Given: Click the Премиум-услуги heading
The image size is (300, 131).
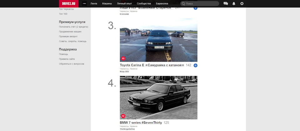Looking at the screenshot, I should tap(72, 22).
